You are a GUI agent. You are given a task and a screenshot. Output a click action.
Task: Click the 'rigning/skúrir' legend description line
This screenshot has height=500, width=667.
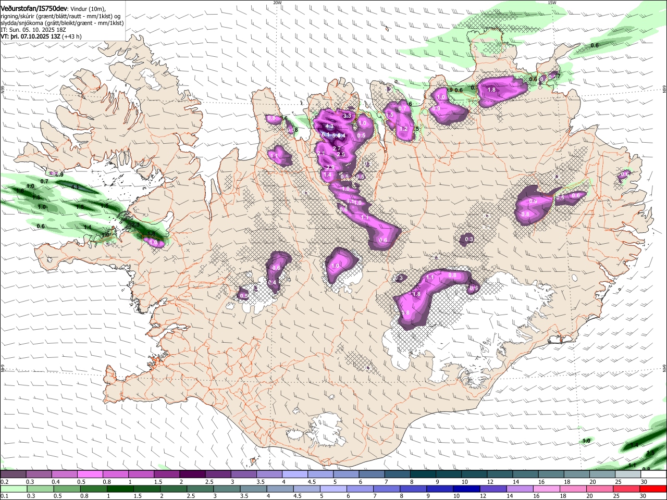[60, 16]
